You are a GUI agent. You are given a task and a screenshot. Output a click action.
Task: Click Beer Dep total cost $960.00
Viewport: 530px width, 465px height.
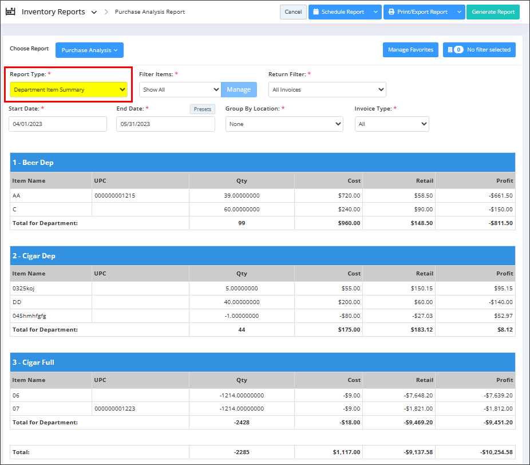(x=349, y=223)
